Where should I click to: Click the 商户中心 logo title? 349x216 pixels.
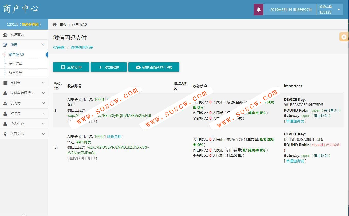coord(21,8)
